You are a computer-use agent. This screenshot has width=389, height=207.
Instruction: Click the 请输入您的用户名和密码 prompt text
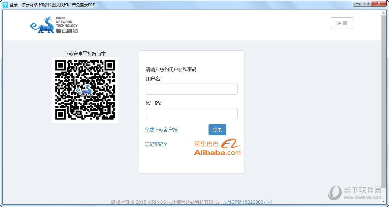[172, 69]
